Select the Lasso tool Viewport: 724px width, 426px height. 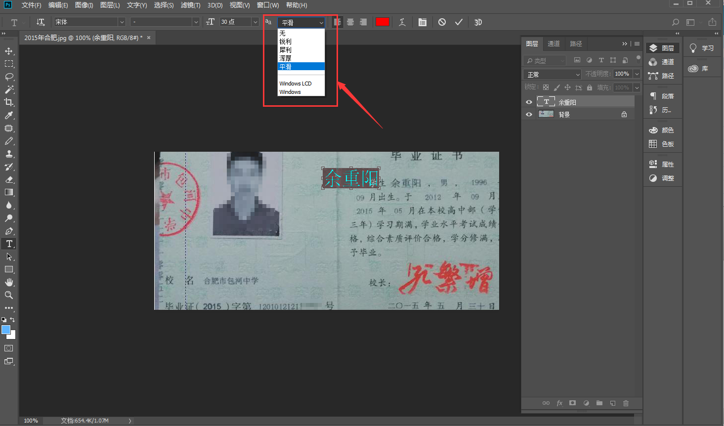tap(9, 77)
